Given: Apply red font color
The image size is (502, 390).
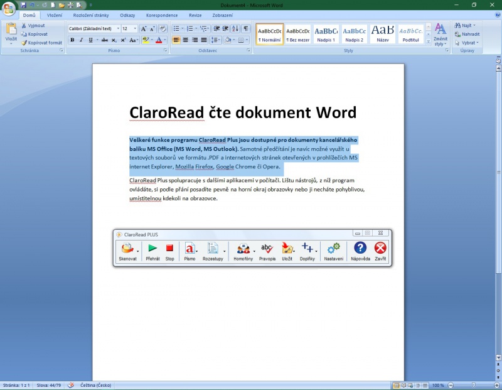Looking at the screenshot, I should [x=159, y=40].
